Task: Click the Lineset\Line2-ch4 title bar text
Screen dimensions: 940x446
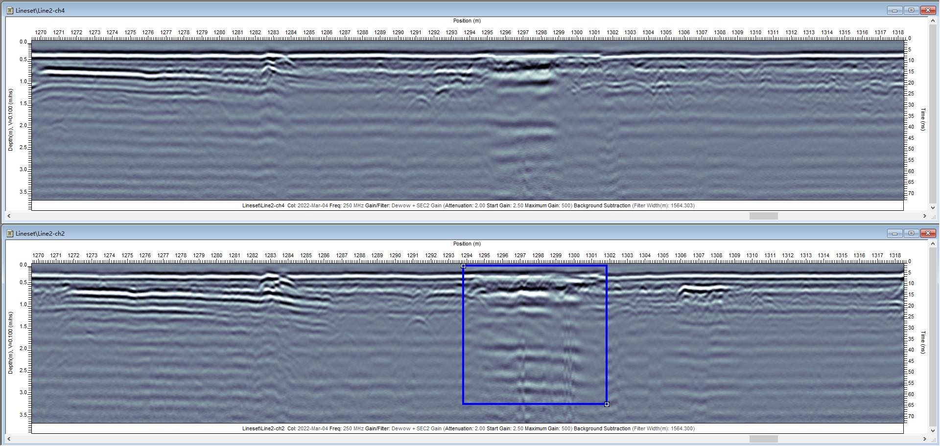Action: point(40,10)
